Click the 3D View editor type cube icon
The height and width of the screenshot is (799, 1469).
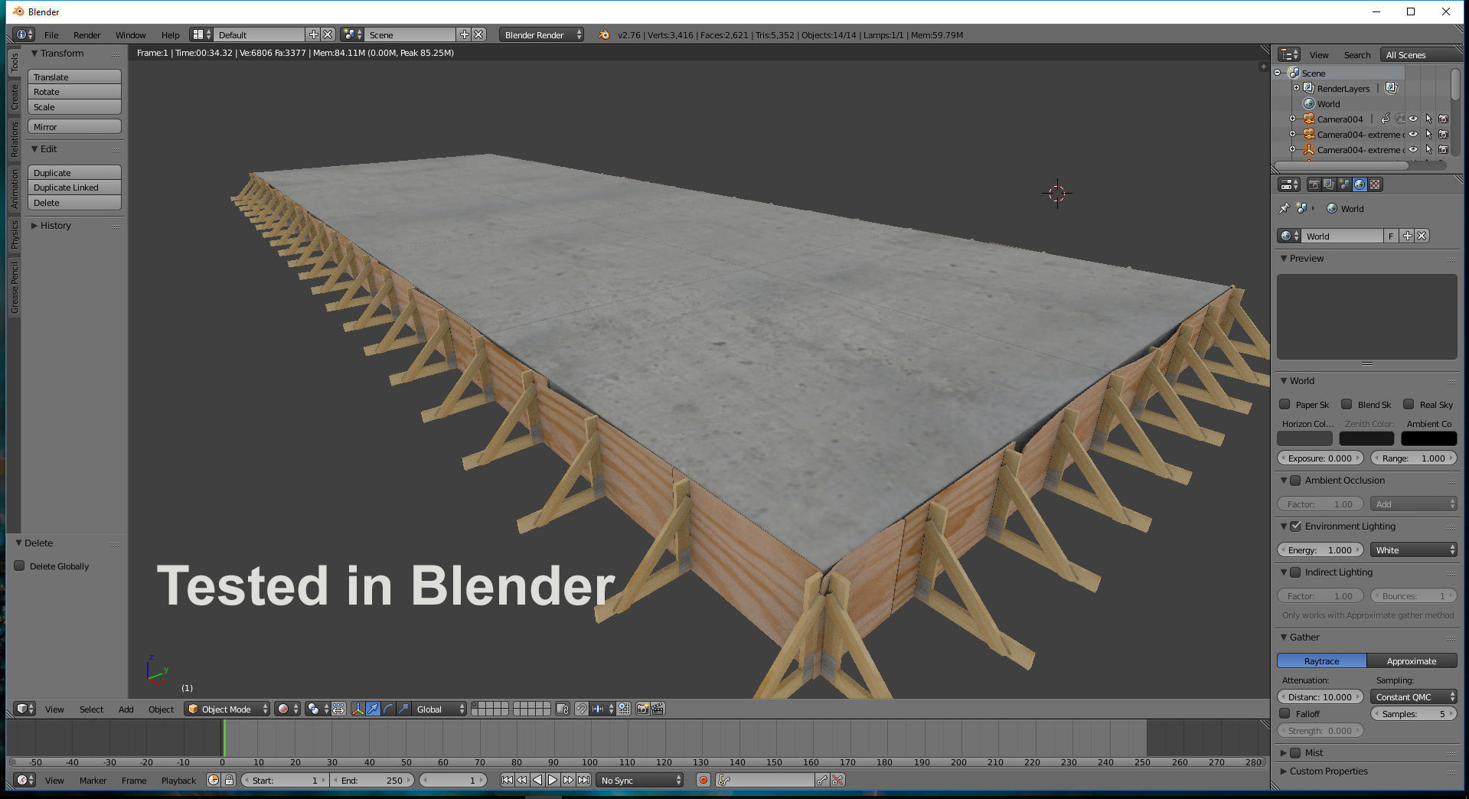tap(24, 709)
